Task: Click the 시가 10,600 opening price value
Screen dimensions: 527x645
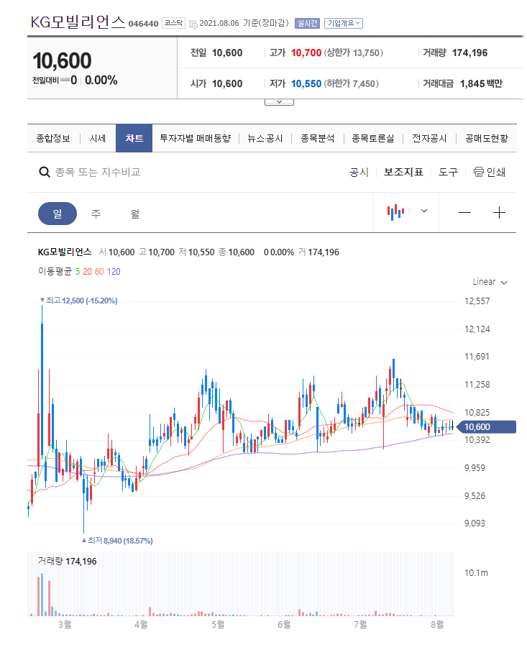Action: [x=227, y=83]
